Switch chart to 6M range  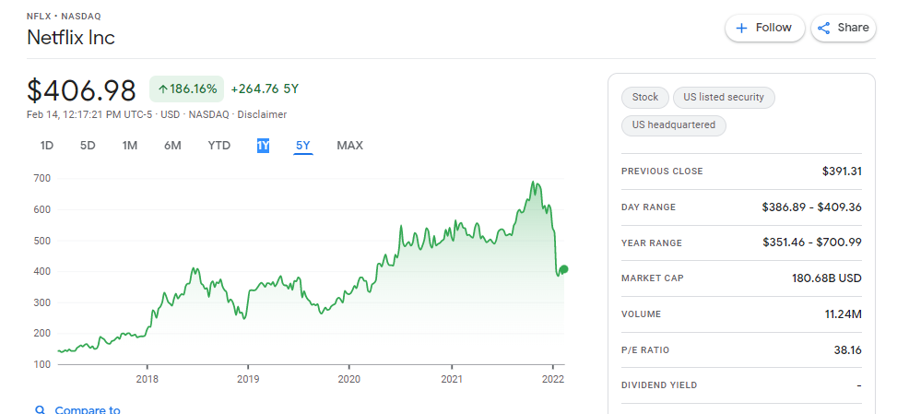coord(172,146)
